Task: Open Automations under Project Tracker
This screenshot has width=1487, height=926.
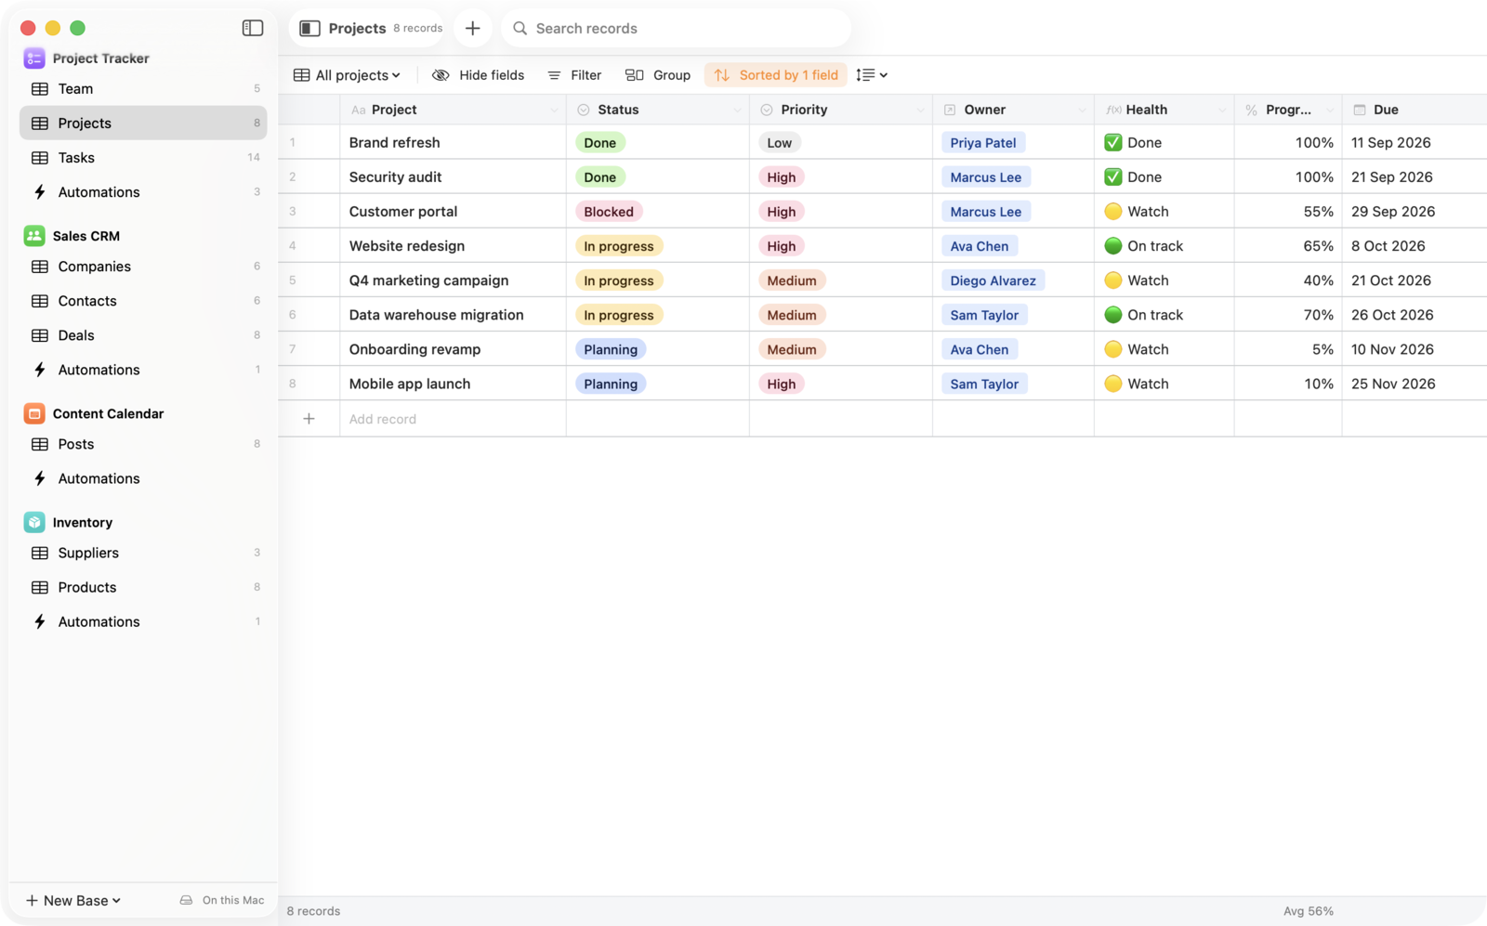Action: (x=143, y=192)
